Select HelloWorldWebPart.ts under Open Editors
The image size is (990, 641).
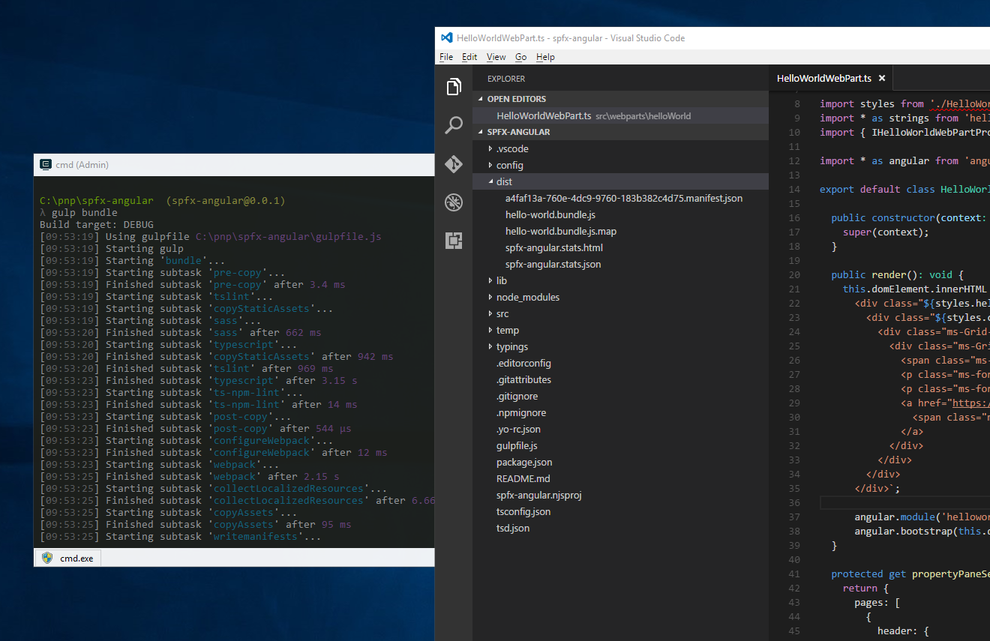(620, 115)
